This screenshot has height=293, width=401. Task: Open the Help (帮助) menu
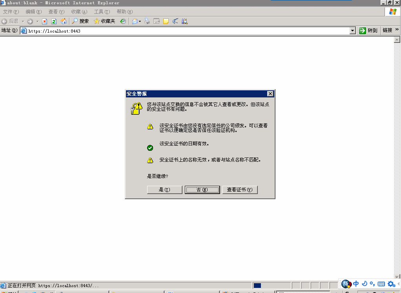click(x=124, y=12)
